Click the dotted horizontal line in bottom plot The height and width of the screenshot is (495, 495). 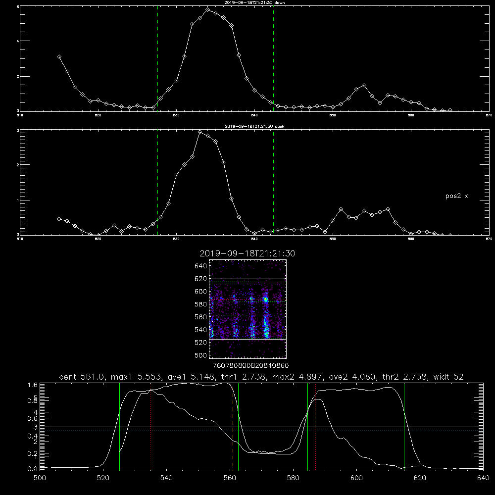point(261,431)
